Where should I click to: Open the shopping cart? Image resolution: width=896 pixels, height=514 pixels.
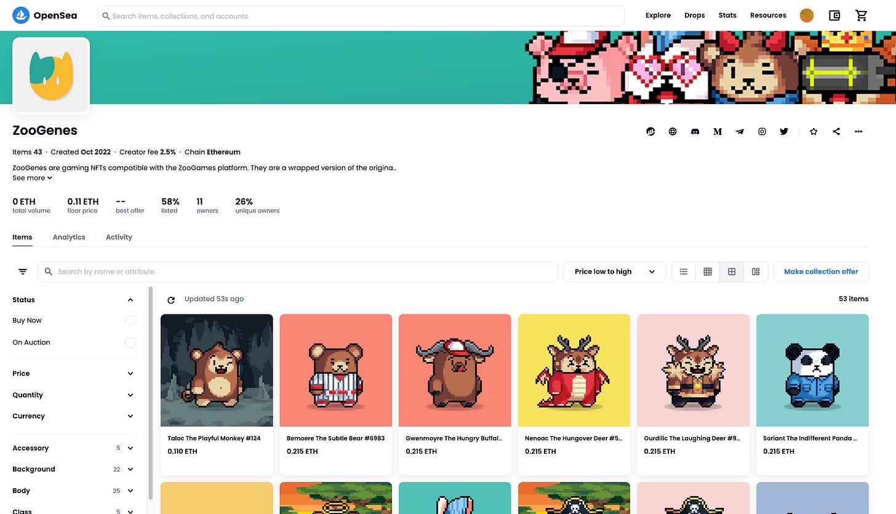point(862,15)
